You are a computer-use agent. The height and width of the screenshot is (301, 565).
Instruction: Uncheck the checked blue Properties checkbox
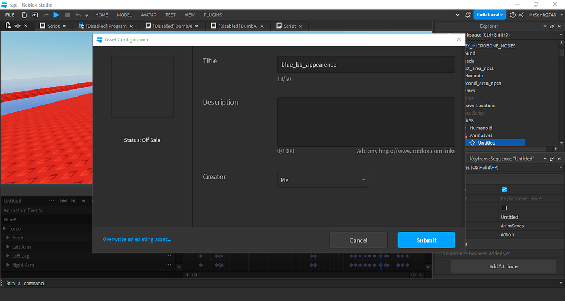click(504, 189)
